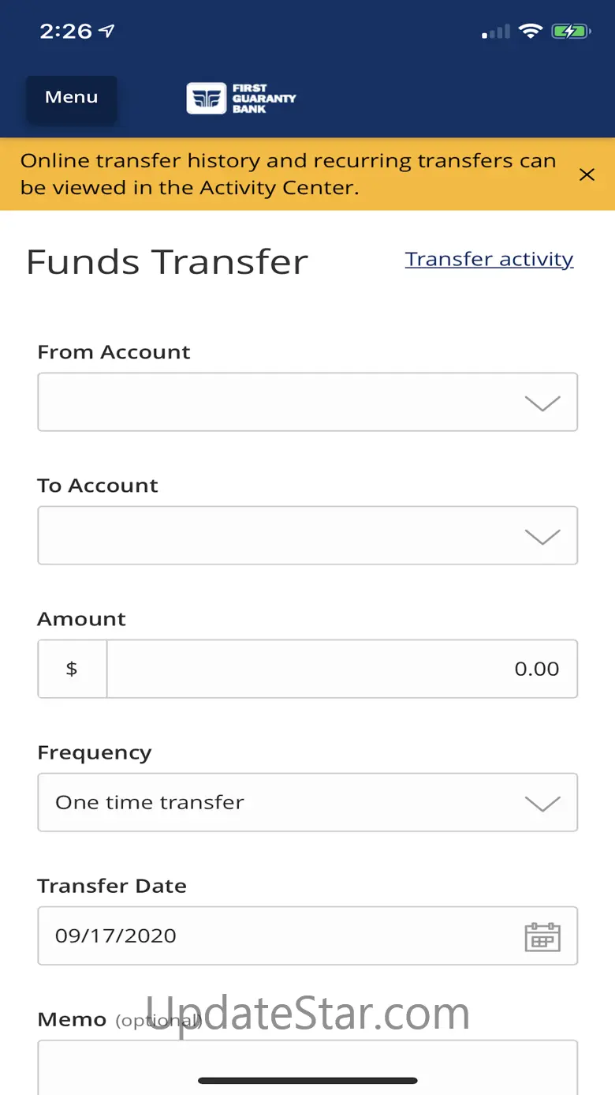Open the calendar picker icon

[542, 936]
